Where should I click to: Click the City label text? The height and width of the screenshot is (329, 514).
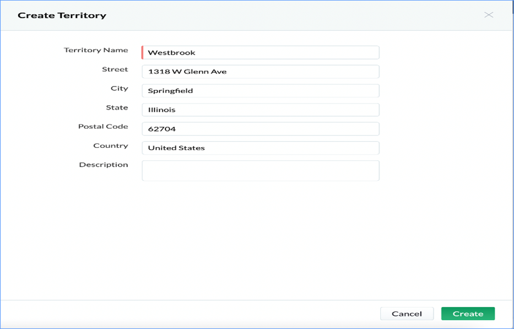tap(119, 88)
